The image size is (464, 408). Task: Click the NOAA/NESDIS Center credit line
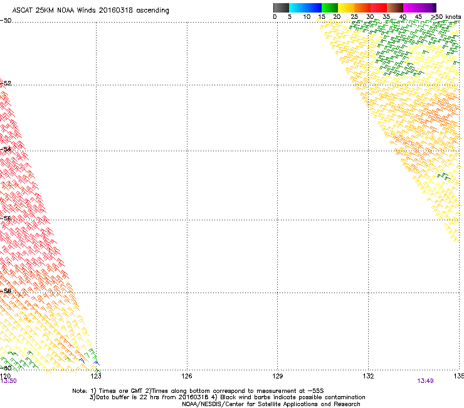click(271, 404)
